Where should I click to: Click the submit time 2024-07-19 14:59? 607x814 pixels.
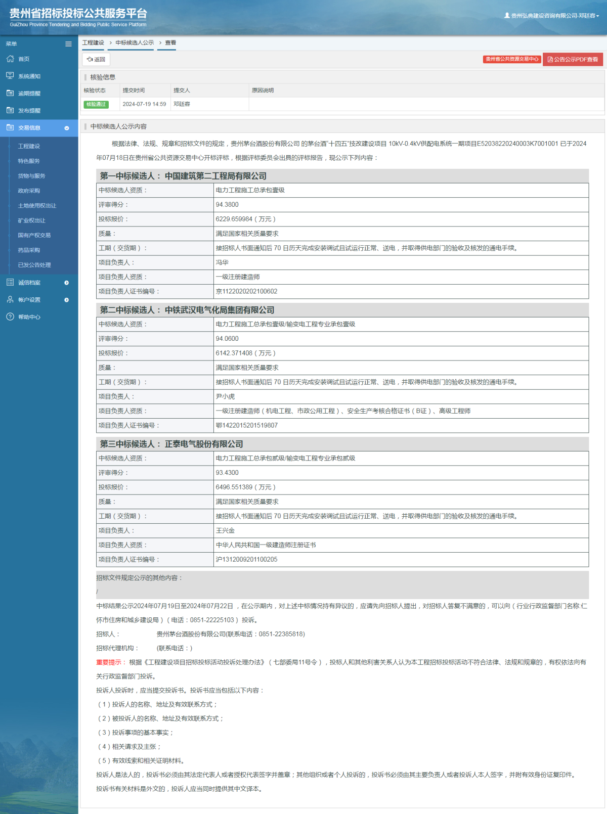click(144, 104)
